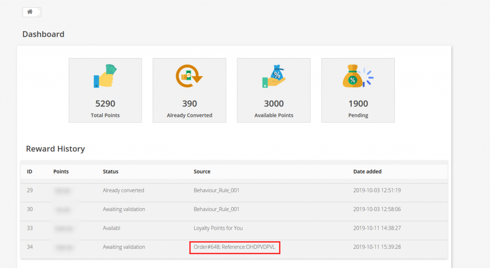Click the Available Points label

[274, 115]
